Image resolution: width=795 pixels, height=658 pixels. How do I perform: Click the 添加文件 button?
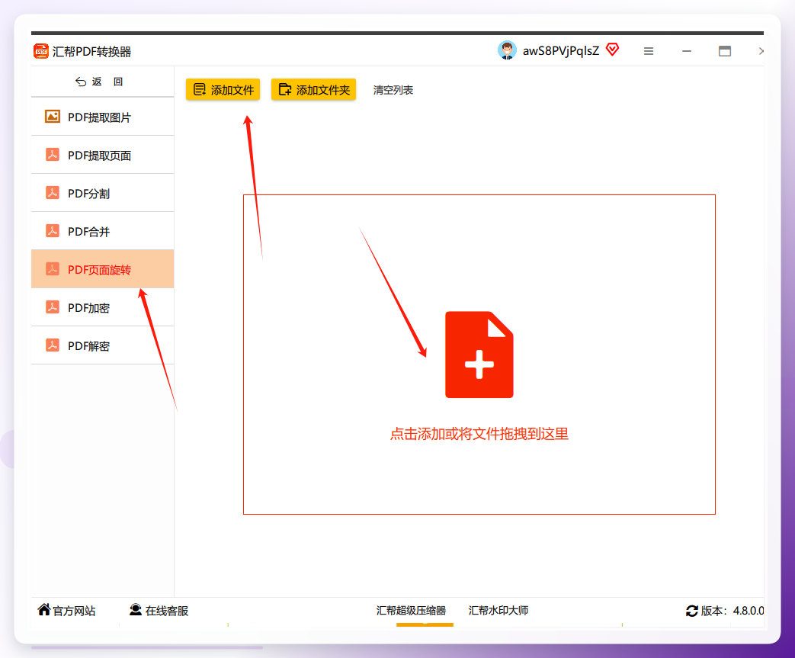coord(223,90)
